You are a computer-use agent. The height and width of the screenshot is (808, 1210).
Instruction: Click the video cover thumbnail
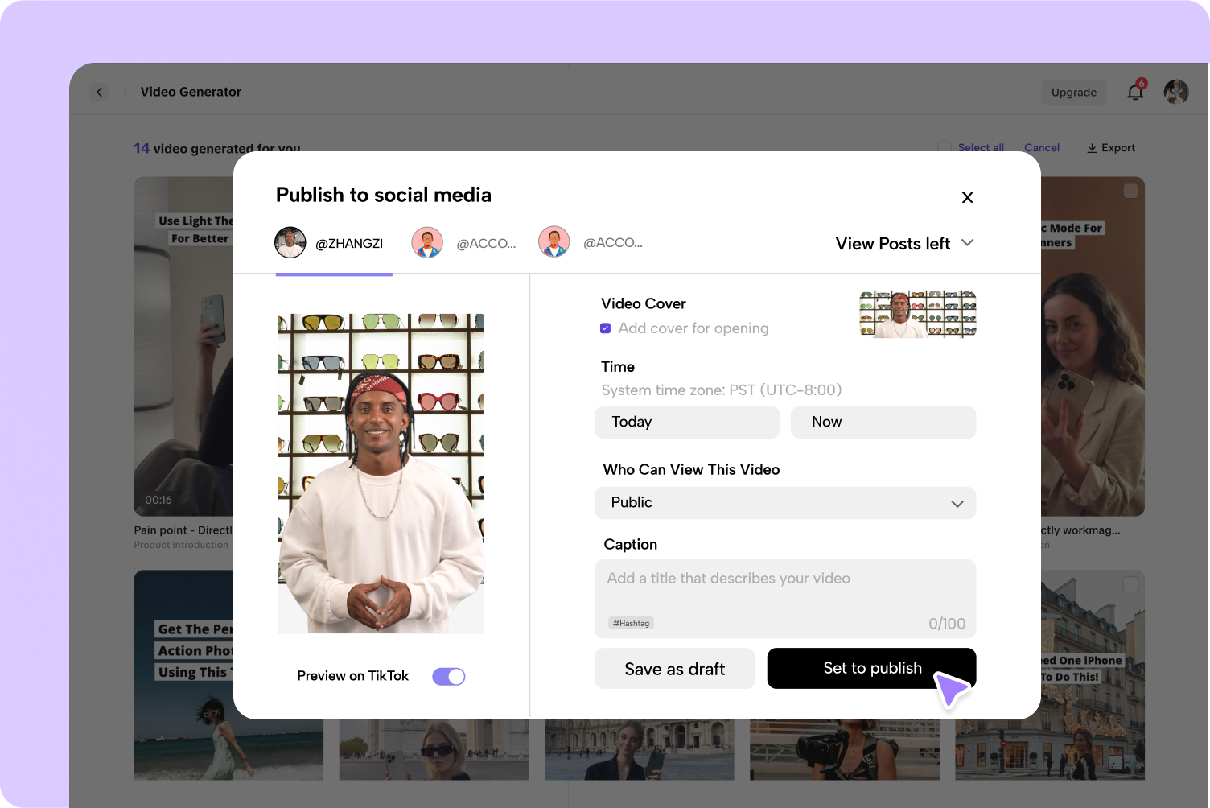pos(918,314)
